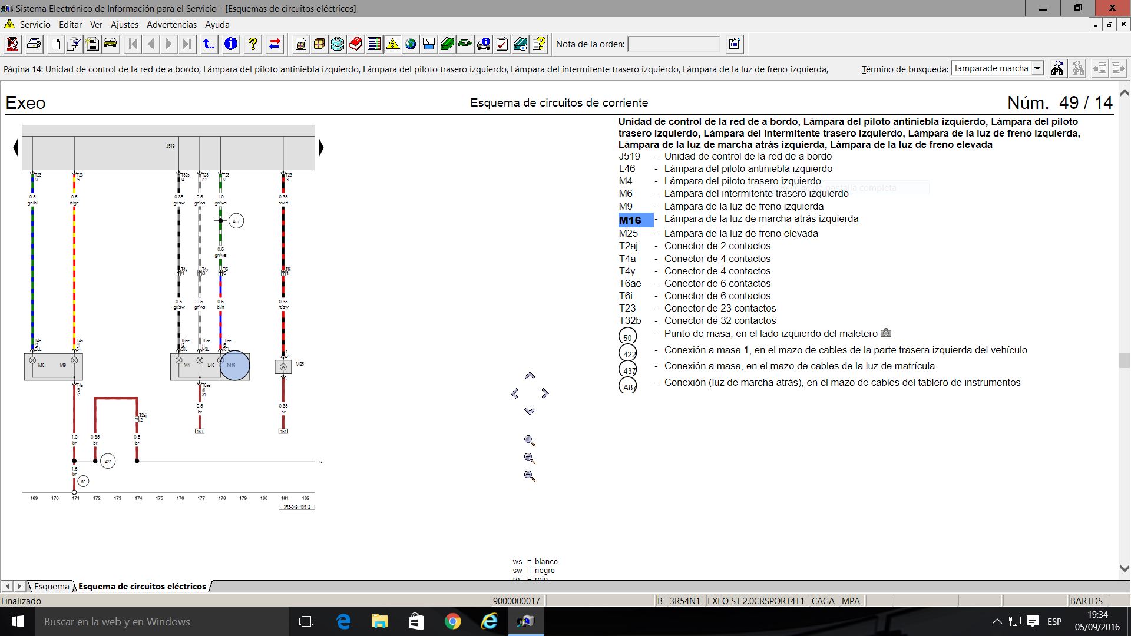Viewport: 1131px width, 636px height.
Task: Click the zoom-in magnifier with plus
Action: (530, 458)
